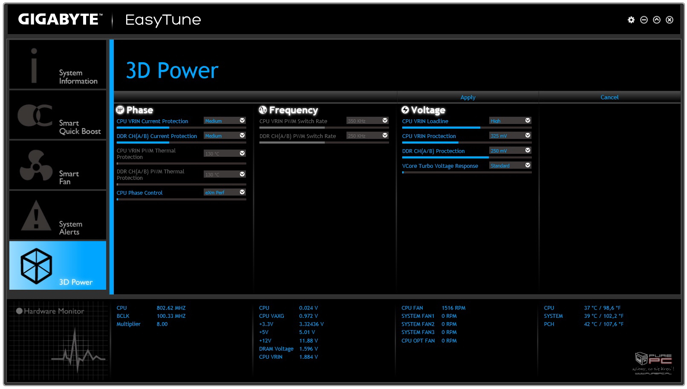Image resolution: width=687 pixels, height=389 pixels.
Task: Click the Phase section icon
Action: pos(120,110)
